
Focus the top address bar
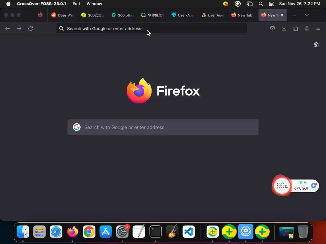[x=152, y=28]
